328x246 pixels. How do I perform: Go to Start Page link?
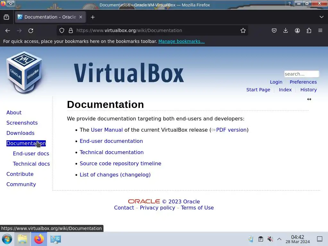pos(258,90)
